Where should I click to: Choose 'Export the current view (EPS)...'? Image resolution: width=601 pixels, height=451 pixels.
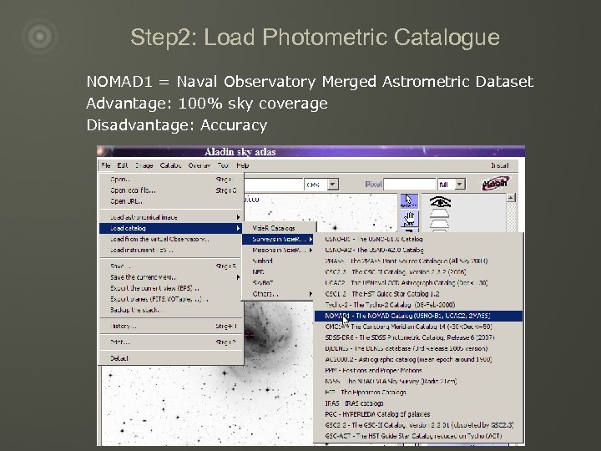171,288
